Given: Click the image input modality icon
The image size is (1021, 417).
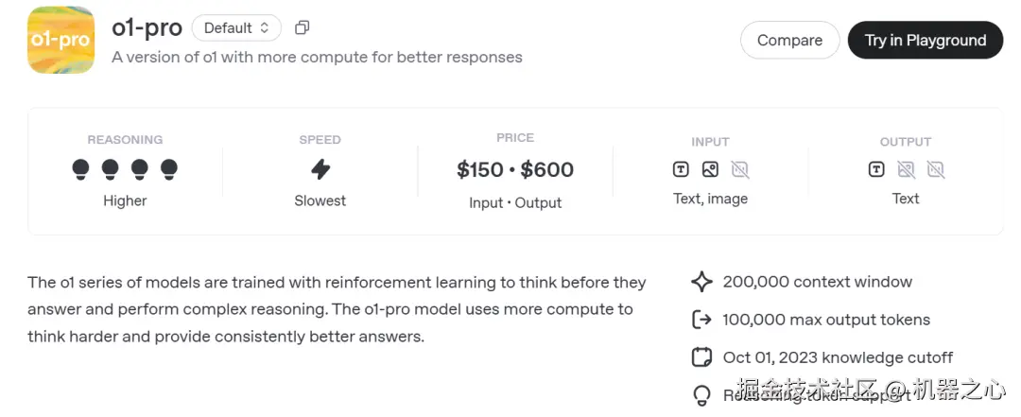Looking at the screenshot, I should pyautogui.click(x=710, y=170).
